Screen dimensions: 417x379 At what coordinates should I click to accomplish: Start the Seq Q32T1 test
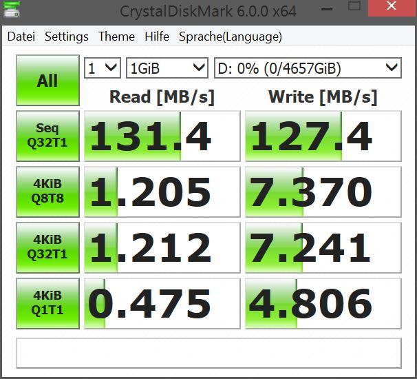[x=47, y=136]
